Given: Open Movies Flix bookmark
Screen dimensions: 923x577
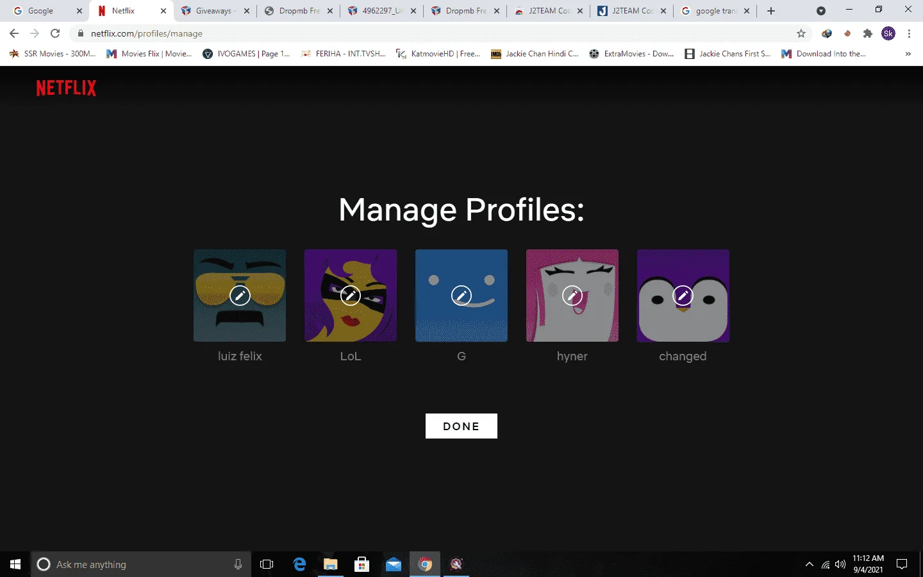Looking at the screenshot, I should (x=149, y=54).
